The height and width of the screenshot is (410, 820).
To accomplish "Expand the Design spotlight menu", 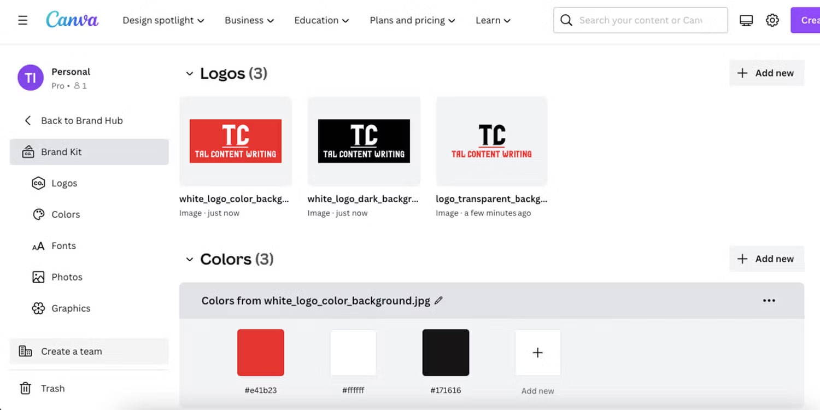I will [163, 20].
